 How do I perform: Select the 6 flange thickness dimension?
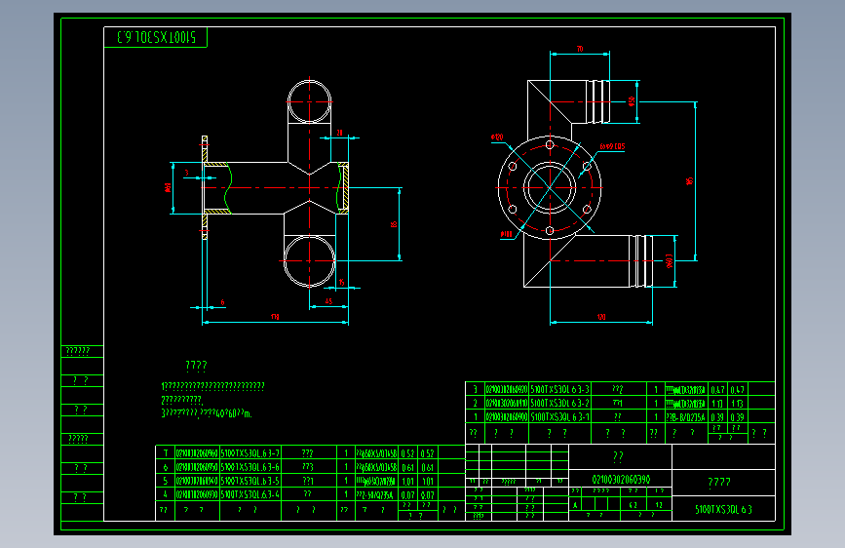pos(222,302)
